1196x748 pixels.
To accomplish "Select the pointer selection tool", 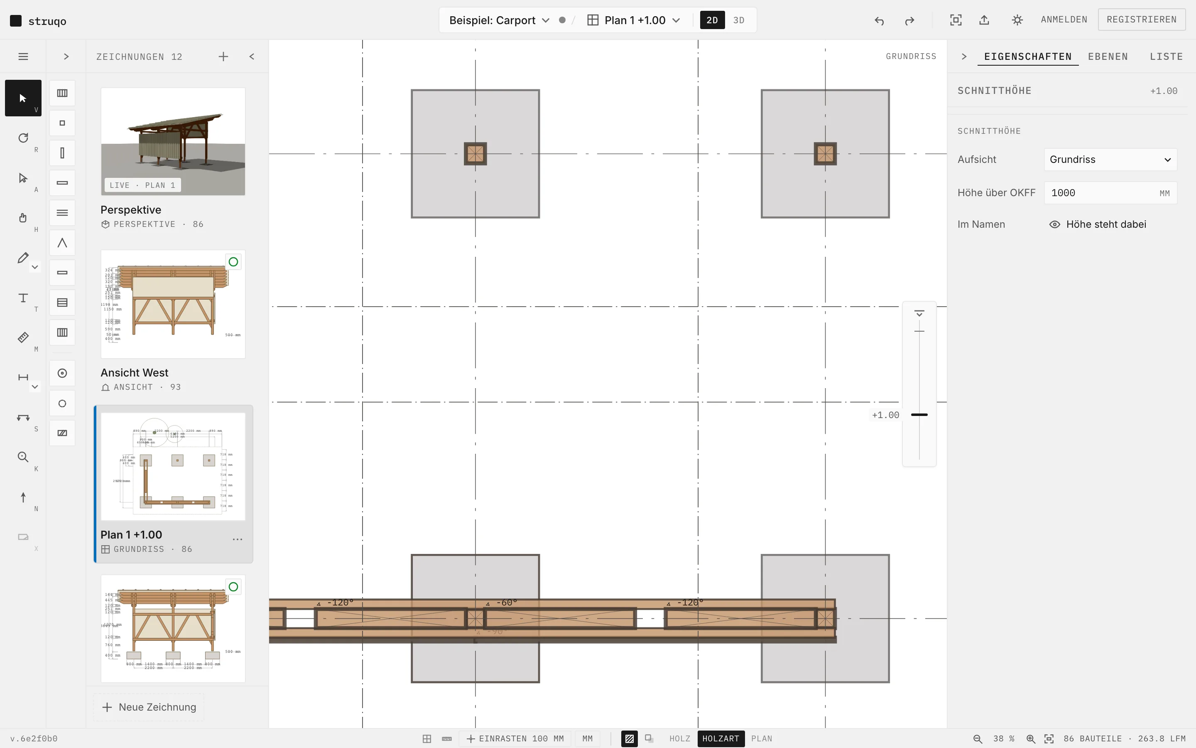I will pyautogui.click(x=23, y=98).
